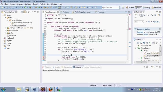Viewport: 163px width, 92px height.
Task: Toggle Scheduled presentation in Task List
Action: [x=144, y=15]
